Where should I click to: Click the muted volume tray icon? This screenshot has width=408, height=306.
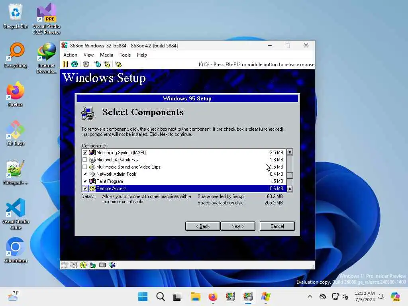[x=345, y=296]
